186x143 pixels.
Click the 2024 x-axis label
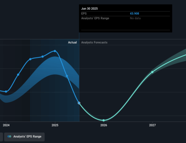pos(6,125)
